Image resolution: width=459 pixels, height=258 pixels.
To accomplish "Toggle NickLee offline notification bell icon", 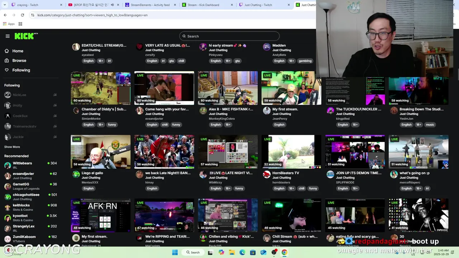I will pos(55,95).
